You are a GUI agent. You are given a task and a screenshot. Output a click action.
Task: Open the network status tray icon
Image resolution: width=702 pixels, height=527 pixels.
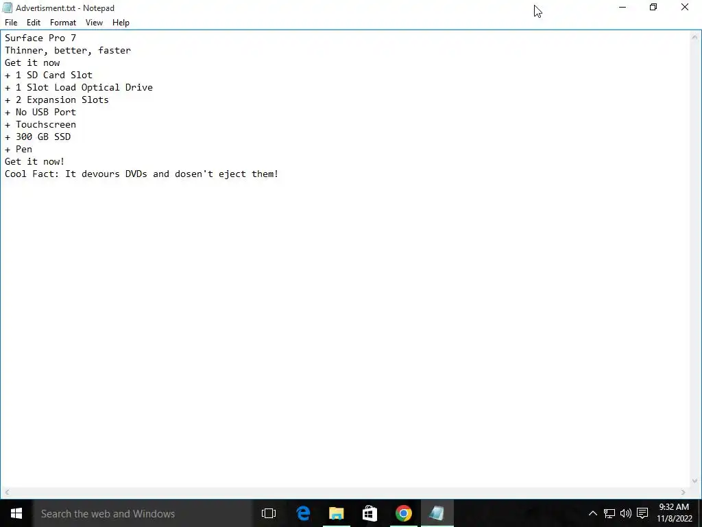(x=609, y=513)
